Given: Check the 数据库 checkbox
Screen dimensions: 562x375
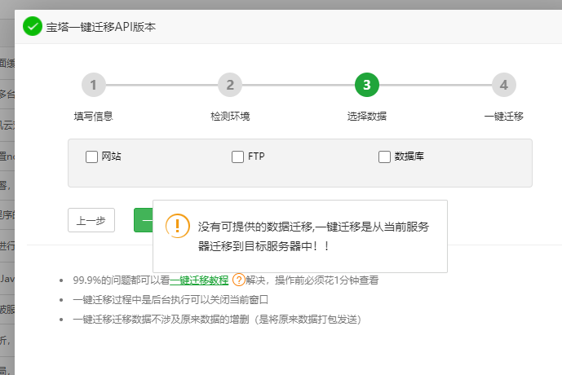Looking at the screenshot, I should click(384, 157).
